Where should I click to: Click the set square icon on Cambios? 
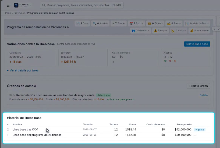point(173,31)
